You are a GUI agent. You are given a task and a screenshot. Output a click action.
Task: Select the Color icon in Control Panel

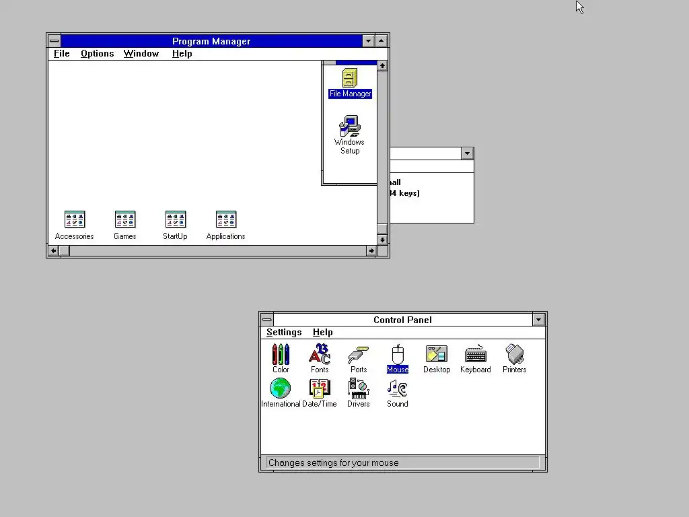[x=281, y=358]
